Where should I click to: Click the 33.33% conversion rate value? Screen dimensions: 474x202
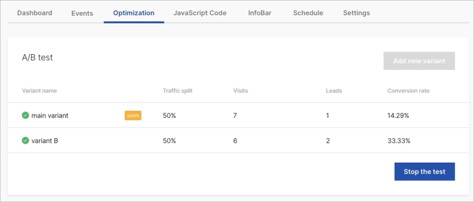(398, 140)
